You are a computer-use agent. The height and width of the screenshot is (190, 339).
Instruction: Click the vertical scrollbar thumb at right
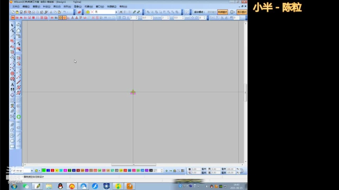[x=245, y=92]
